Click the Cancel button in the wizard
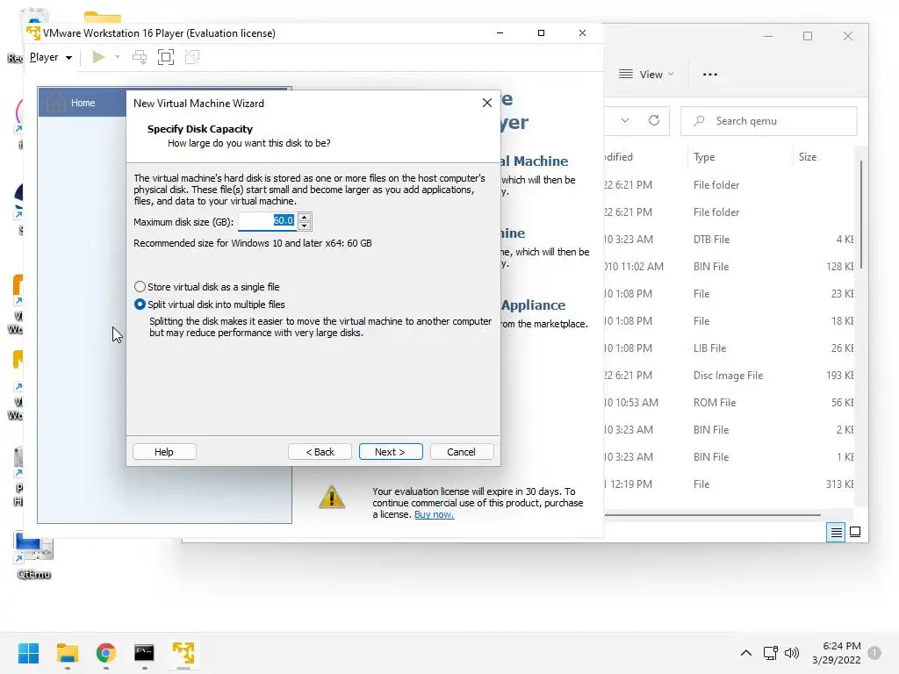 pyautogui.click(x=461, y=452)
